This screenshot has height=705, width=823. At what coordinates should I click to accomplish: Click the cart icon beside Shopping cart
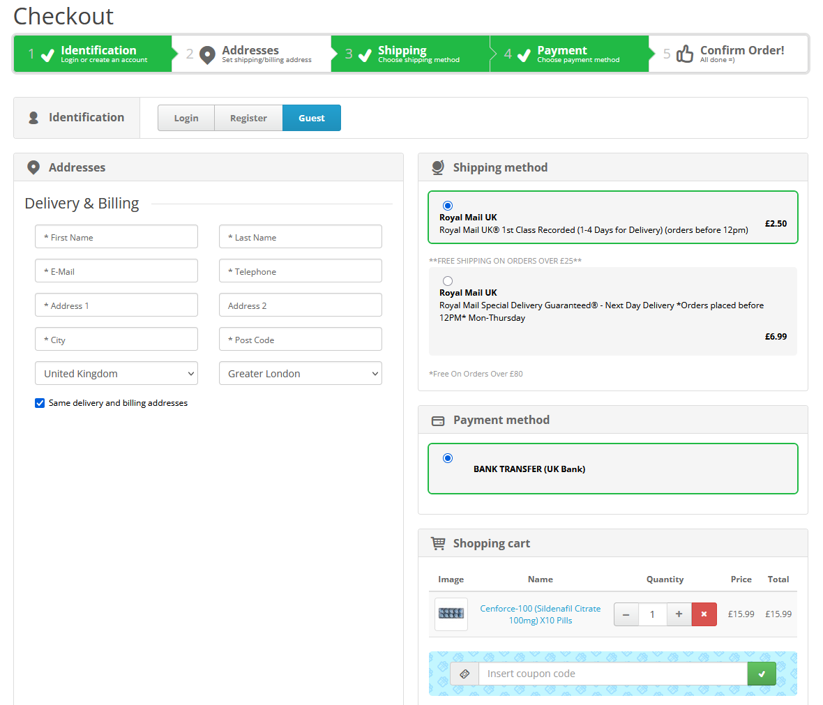438,543
